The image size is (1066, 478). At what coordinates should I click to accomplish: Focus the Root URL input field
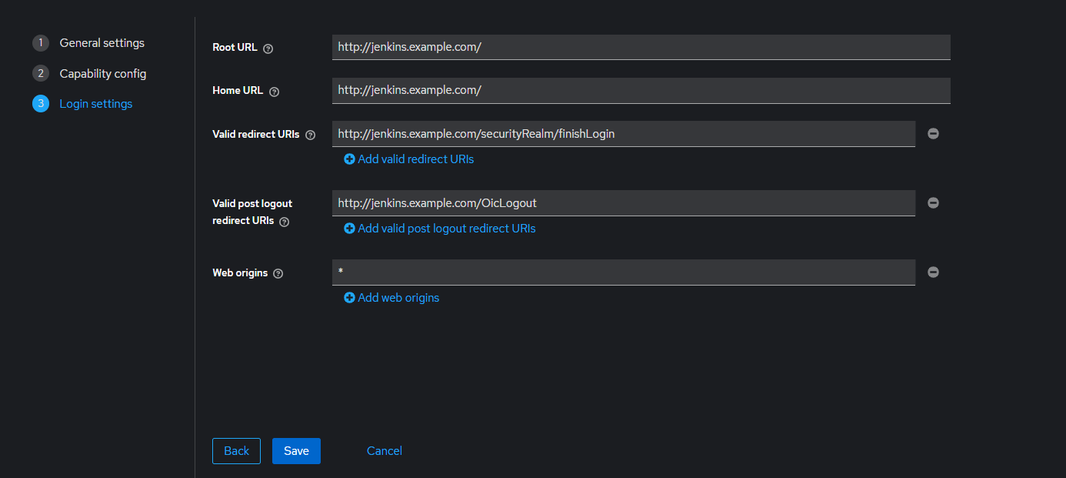click(641, 47)
